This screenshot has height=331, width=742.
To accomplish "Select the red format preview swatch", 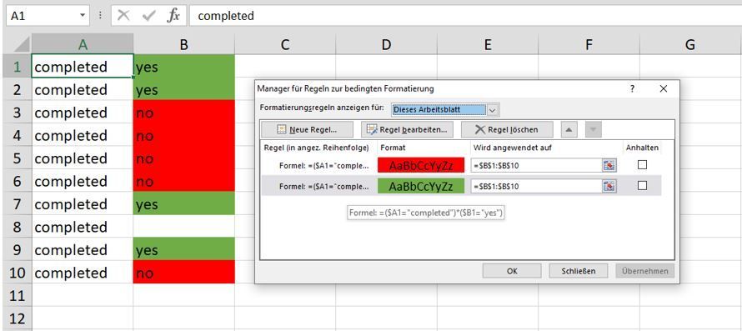I will pyautogui.click(x=421, y=165).
